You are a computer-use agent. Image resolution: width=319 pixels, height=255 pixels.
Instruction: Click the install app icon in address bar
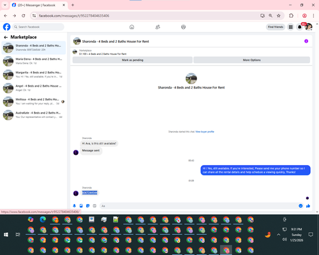262,16
